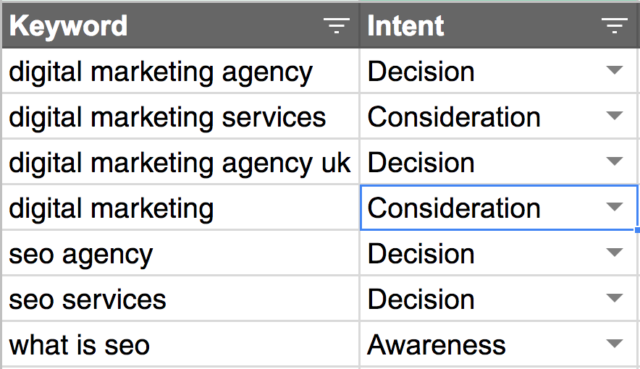Select the Intent header cell

[x=405, y=26]
